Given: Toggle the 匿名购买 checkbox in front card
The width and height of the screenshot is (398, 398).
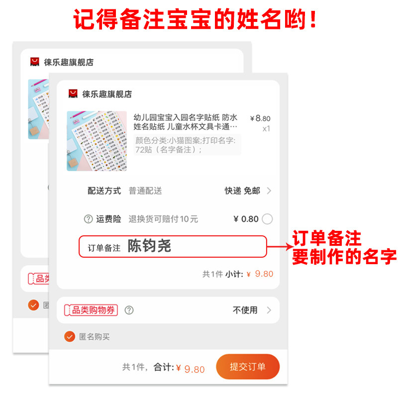Looking at the screenshot, I should click(x=70, y=337).
